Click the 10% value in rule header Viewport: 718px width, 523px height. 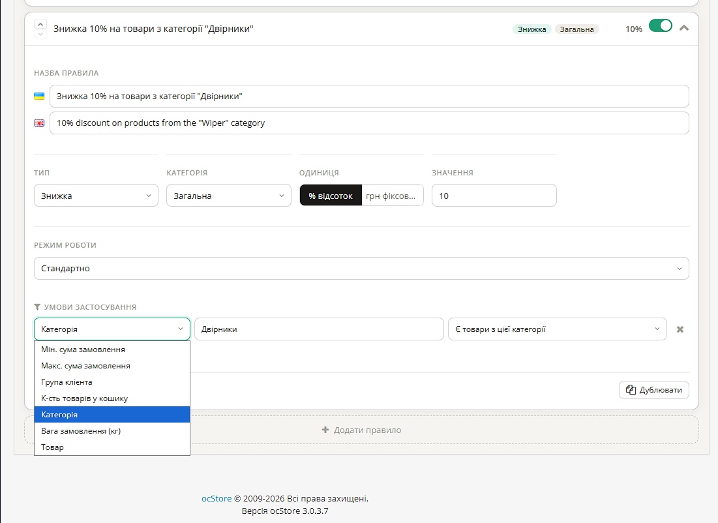(x=634, y=29)
